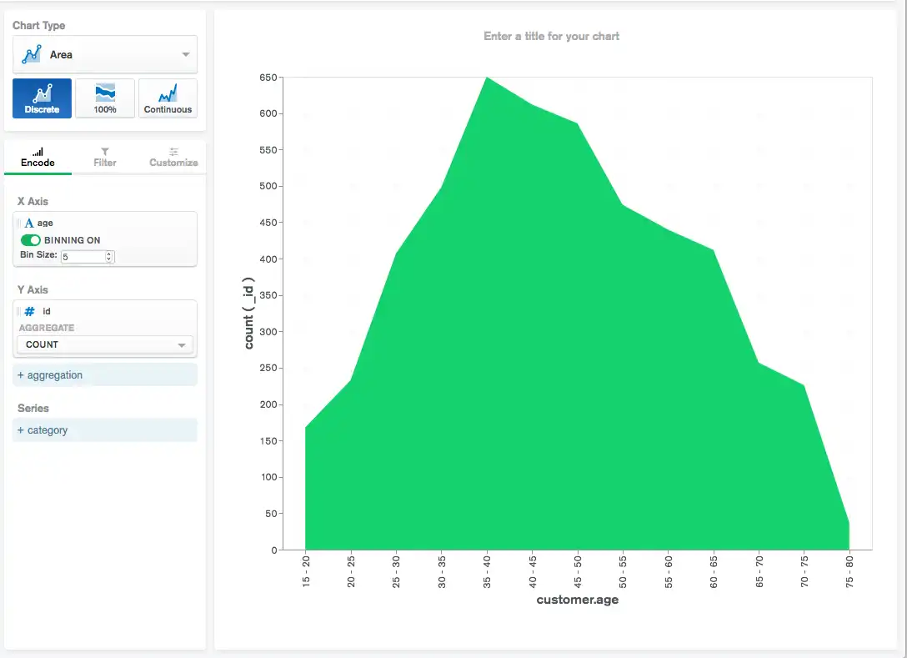Click the funnel icon above Filter
Image resolution: width=907 pixels, height=658 pixels.
(x=104, y=151)
